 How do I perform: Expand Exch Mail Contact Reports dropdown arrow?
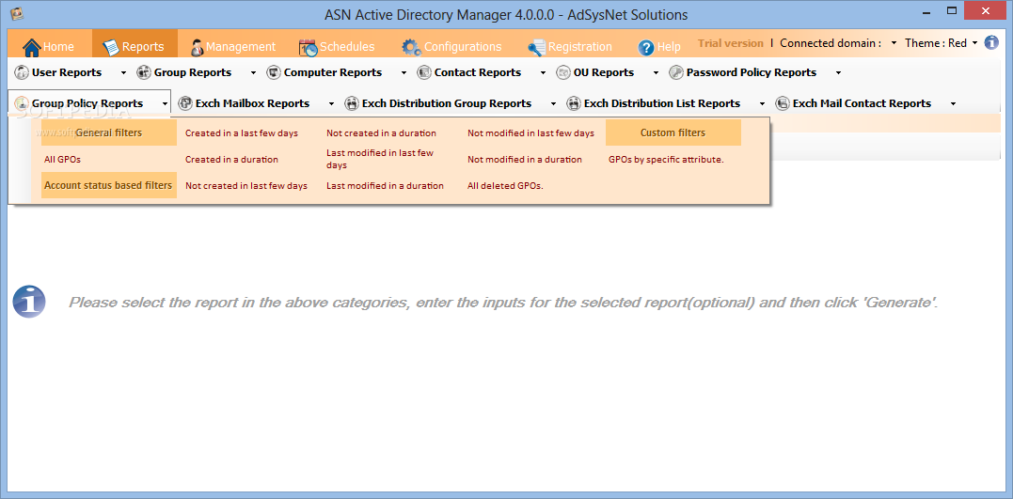[953, 104]
